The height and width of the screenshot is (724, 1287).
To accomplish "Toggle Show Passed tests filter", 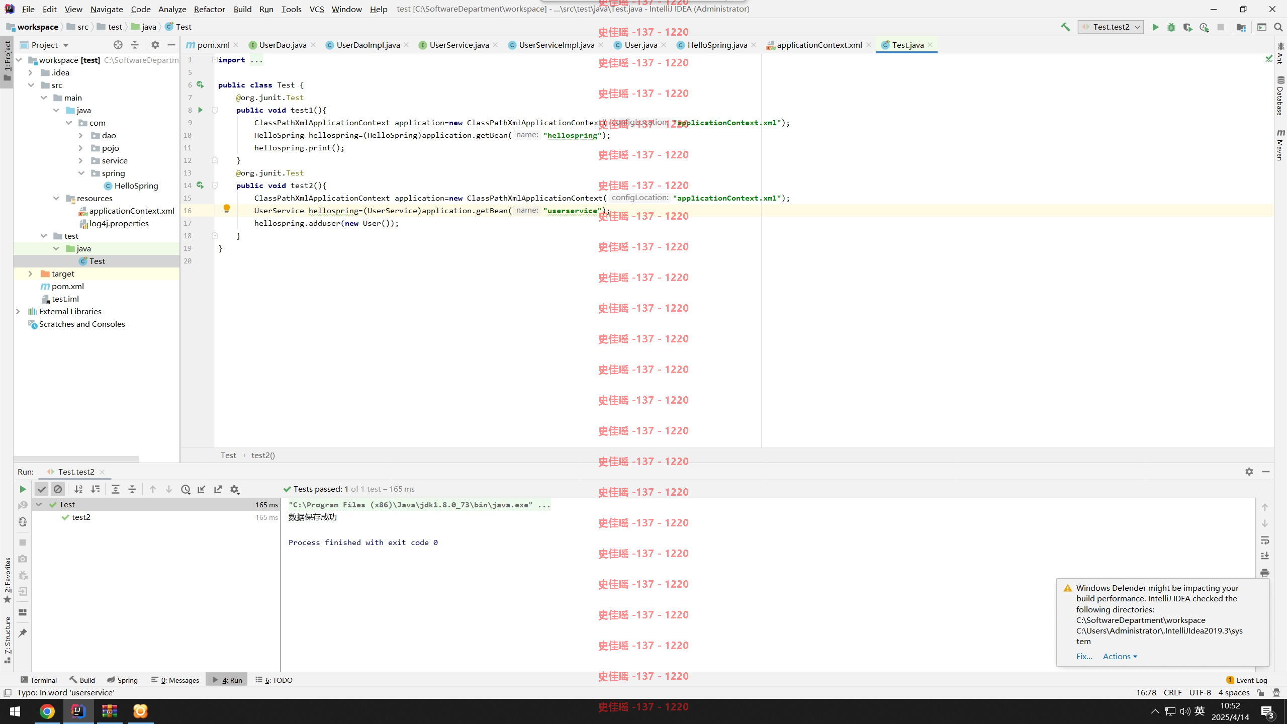I will 42,489.
